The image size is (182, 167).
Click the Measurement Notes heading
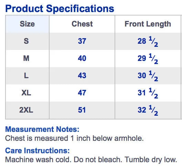tap(42, 129)
